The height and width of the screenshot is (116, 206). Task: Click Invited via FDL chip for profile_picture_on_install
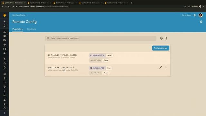(x=97, y=55)
